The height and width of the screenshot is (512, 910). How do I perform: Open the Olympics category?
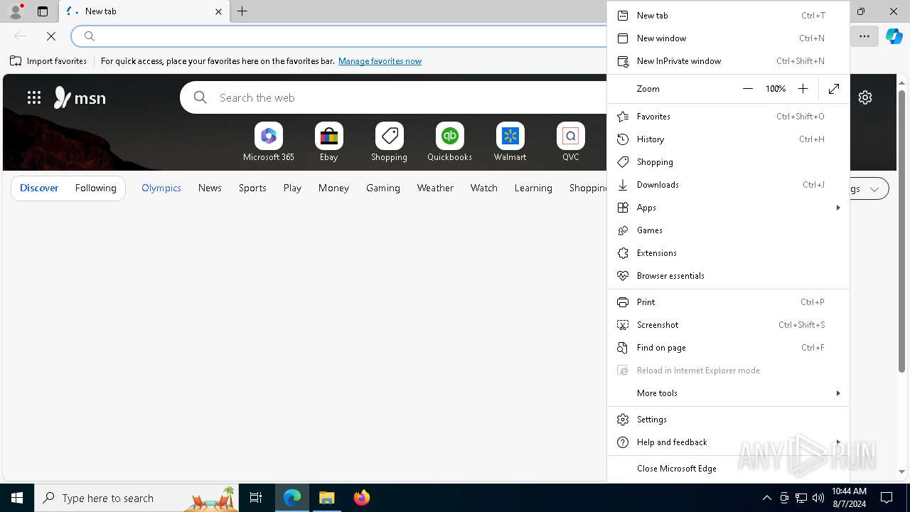[x=161, y=188]
